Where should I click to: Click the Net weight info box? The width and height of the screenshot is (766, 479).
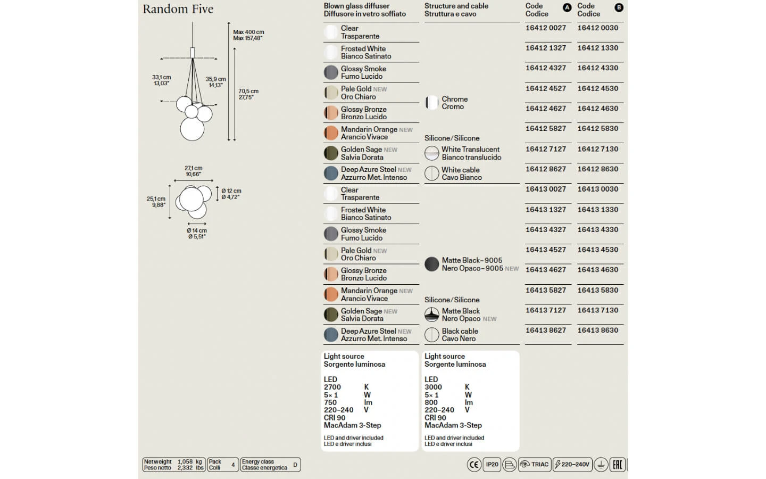coord(173,465)
